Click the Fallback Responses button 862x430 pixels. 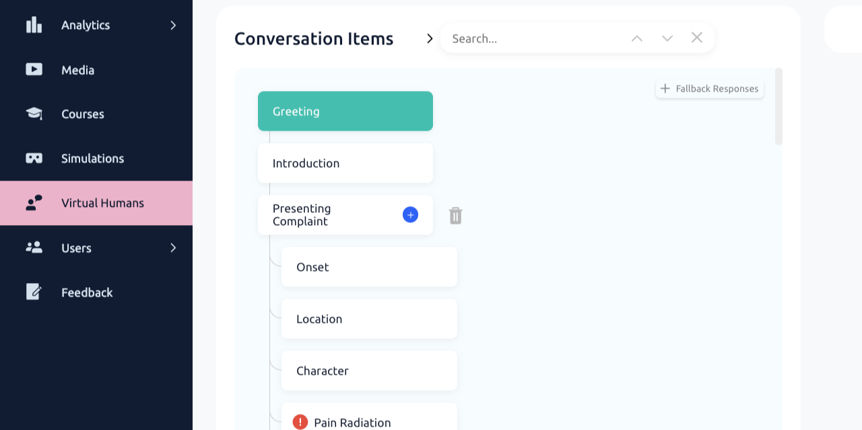point(710,88)
